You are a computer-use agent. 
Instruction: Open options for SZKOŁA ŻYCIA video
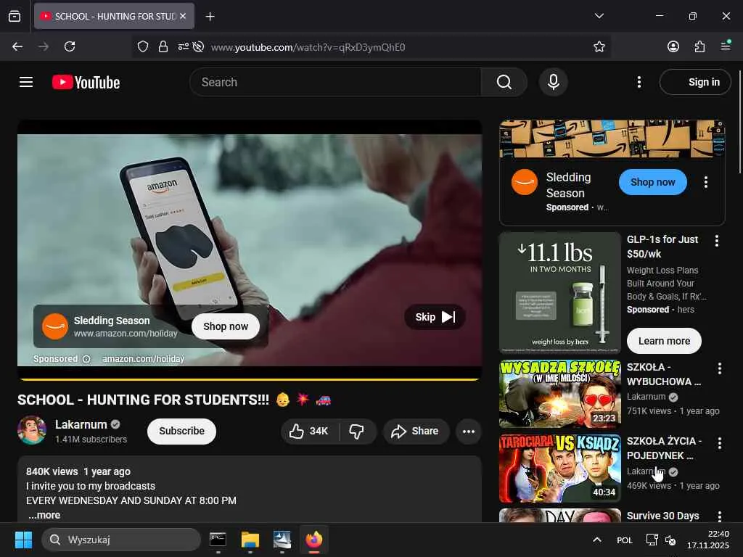click(x=719, y=443)
